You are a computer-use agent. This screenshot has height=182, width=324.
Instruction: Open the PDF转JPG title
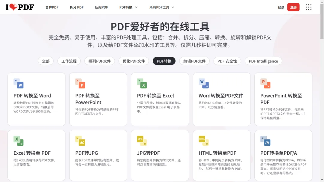coord(87,153)
